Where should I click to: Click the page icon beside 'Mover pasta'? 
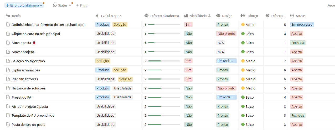8,43
